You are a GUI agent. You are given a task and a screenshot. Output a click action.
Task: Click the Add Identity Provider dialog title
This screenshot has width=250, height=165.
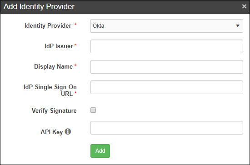(x=39, y=6)
